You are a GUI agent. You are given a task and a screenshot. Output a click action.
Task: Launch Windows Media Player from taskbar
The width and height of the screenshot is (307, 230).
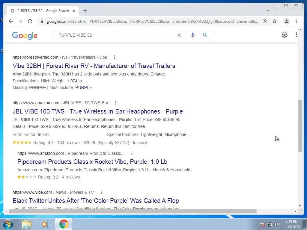tap(45, 224)
